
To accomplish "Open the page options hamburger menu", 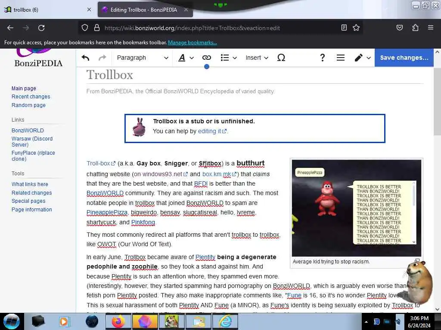I will (341, 58).
